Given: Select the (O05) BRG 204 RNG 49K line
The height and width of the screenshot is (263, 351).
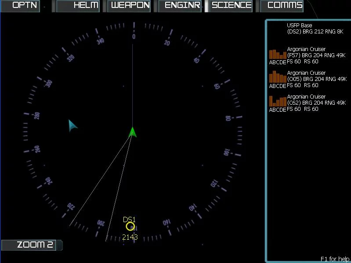Looking at the screenshot, I should coord(317,79).
